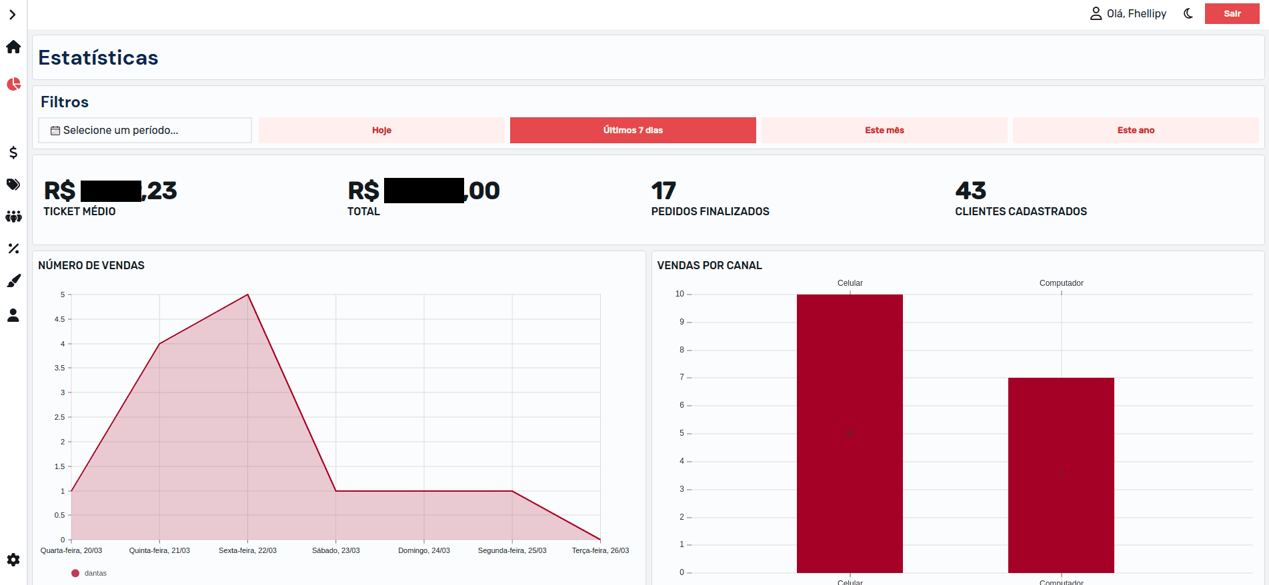
Task: Click the PEDIDOS FINALIZADOS label
Action: click(710, 211)
